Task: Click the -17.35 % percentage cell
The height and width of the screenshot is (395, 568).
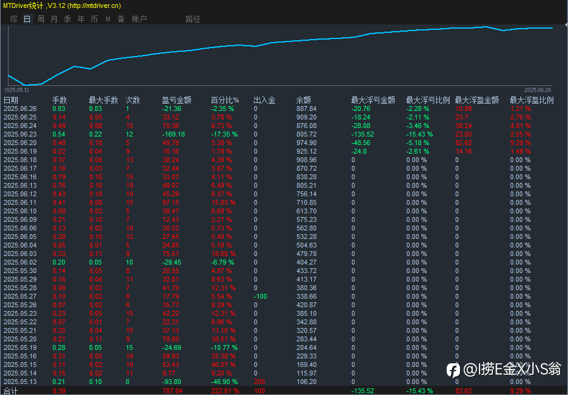Action: coord(225,134)
